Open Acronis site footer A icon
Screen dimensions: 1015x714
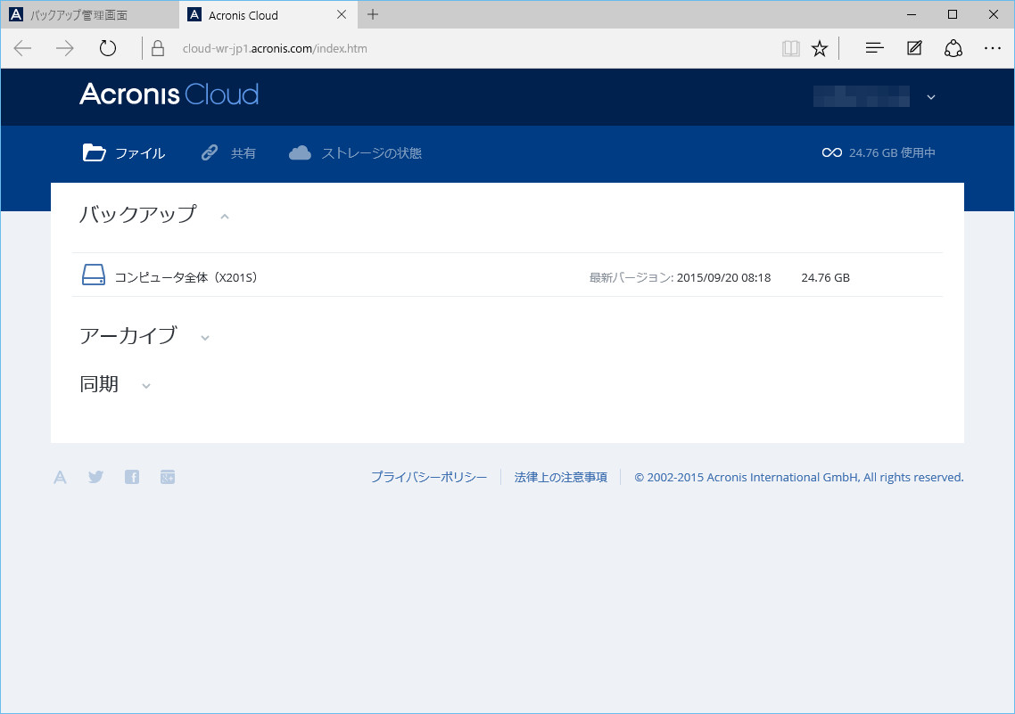[x=60, y=477]
